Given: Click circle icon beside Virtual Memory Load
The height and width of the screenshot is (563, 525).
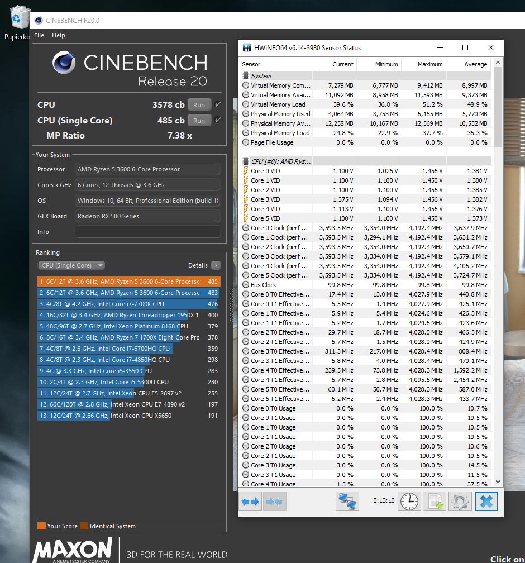Looking at the screenshot, I should (x=246, y=104).
